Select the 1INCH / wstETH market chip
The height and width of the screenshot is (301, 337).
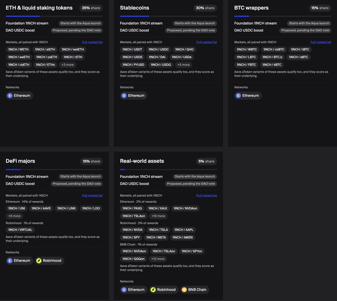click(x=73, y=50)
